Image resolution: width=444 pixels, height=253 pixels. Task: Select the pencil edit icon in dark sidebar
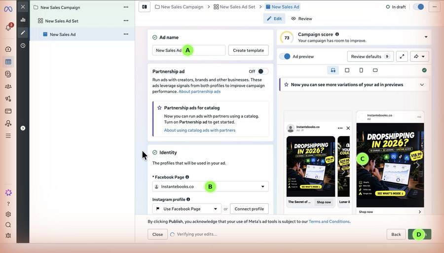click(23, 33)
